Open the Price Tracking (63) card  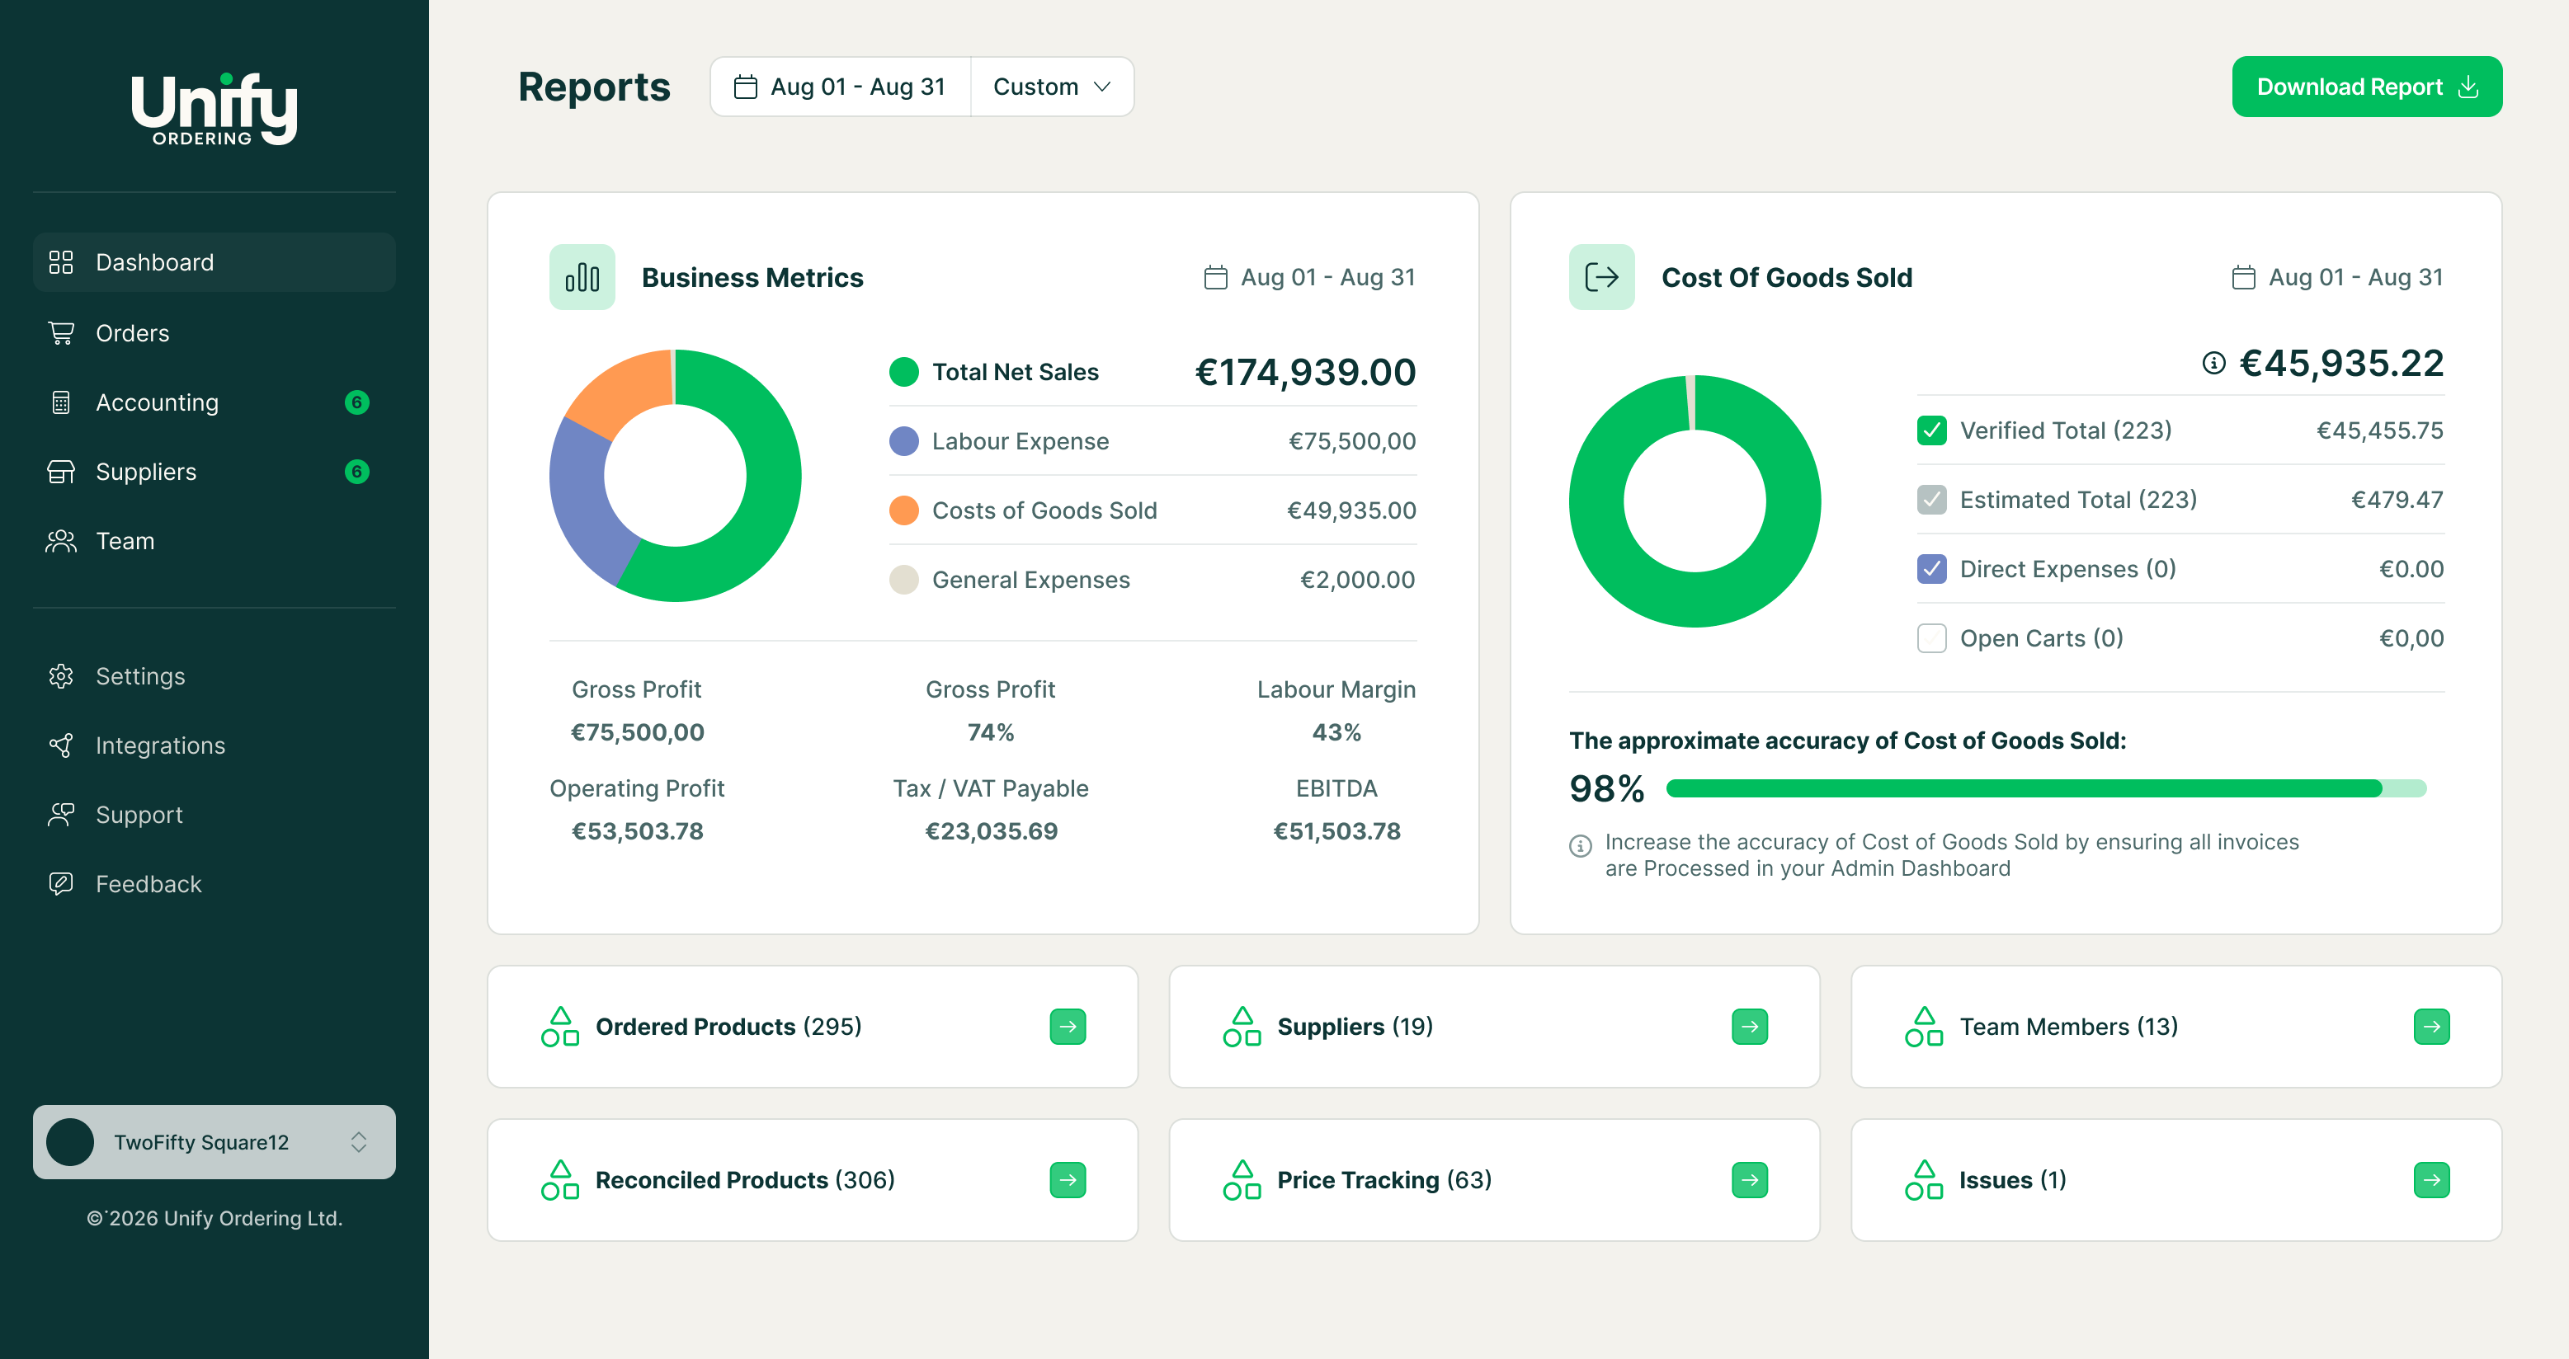click(1494, 1179)
